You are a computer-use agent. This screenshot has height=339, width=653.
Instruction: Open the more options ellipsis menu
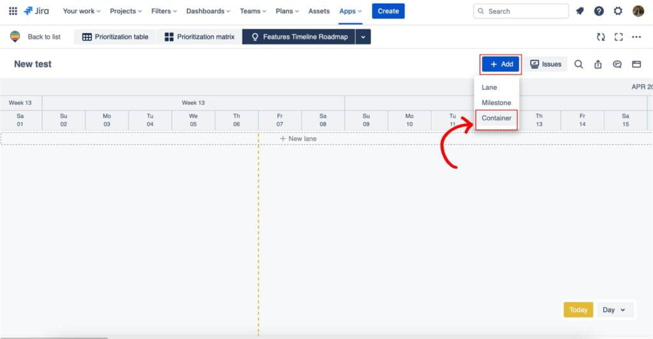click(x=636, y=37)
